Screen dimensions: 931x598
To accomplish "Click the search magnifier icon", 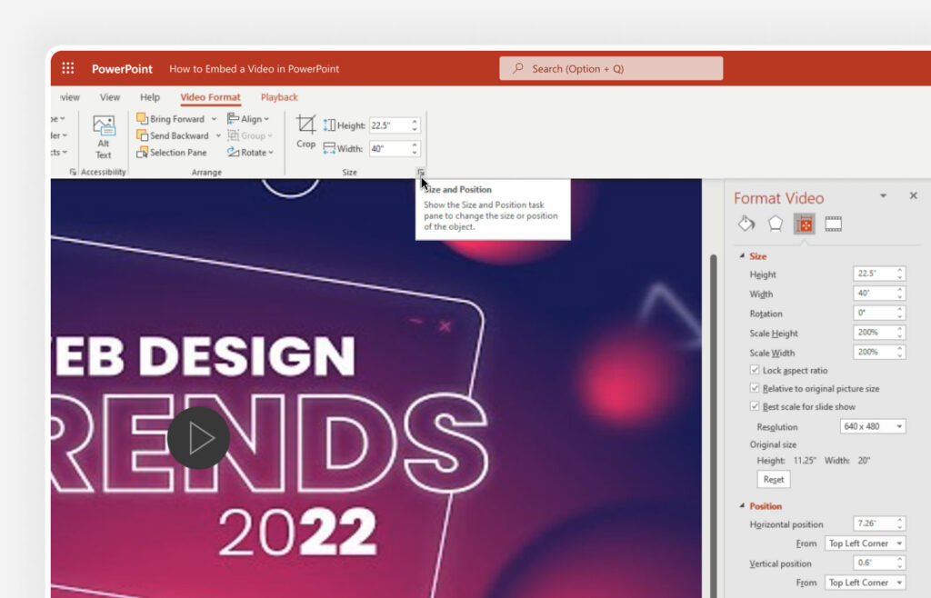I will [518, 68].
